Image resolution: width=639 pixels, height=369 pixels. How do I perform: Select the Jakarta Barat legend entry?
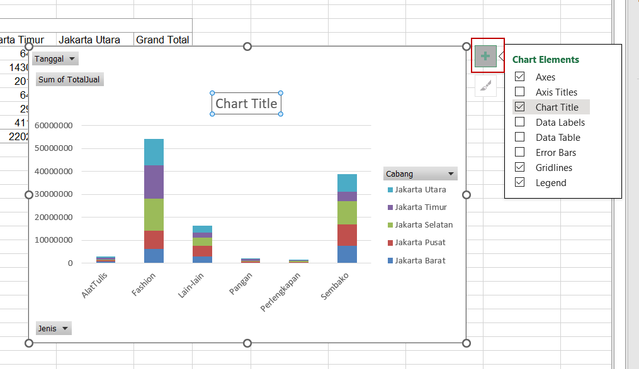tap(420, 260)
